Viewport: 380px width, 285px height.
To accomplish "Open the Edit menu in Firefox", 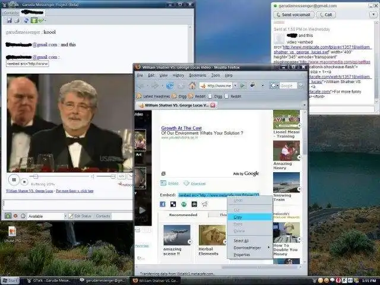I will coord(151,75).
